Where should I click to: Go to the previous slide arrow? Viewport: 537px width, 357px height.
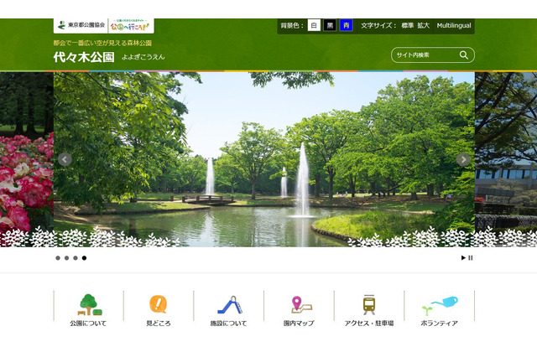pyautogui.click(x=65, y=159)
